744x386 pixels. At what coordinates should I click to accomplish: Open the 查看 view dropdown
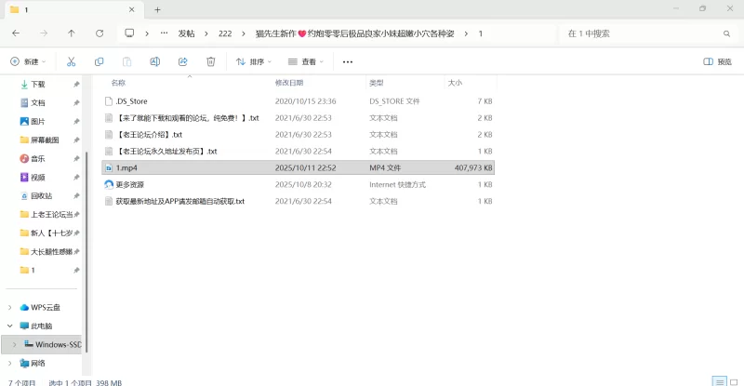coord(306,61)
